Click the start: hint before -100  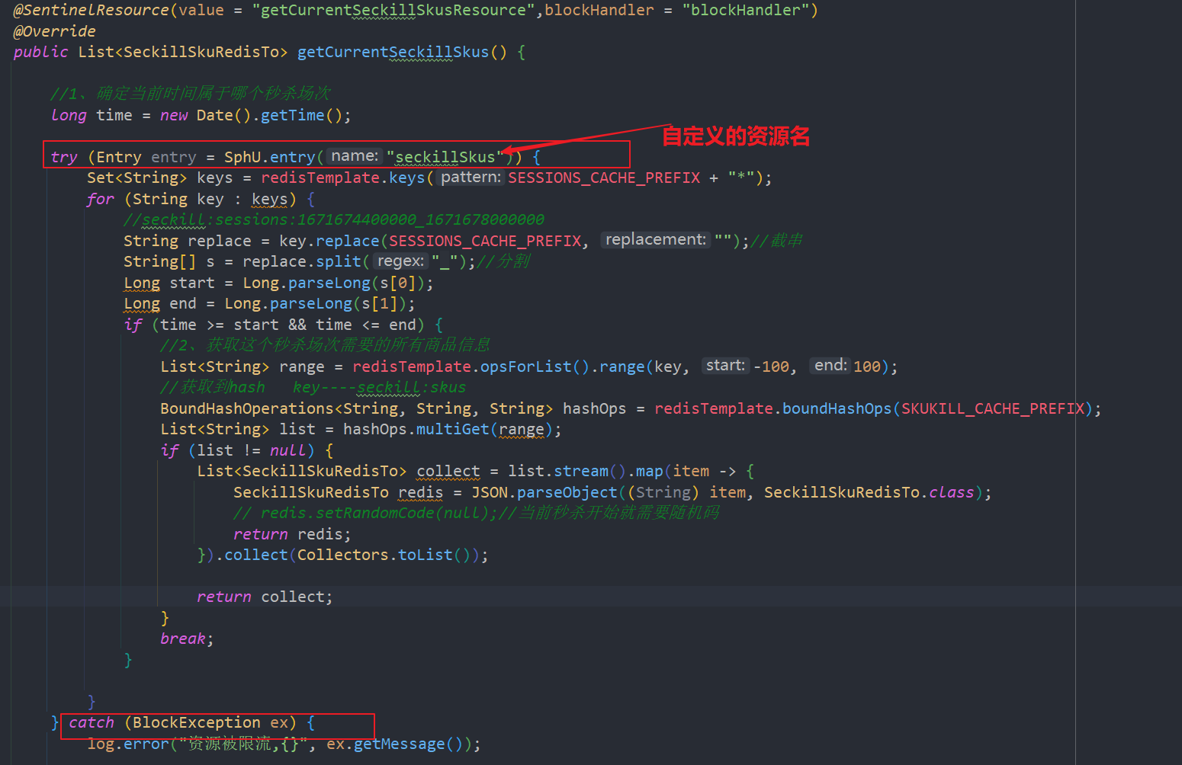pyautogui.click(x=725, y=365)
